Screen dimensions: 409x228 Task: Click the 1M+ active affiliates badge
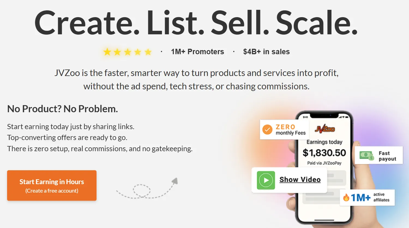367,197
